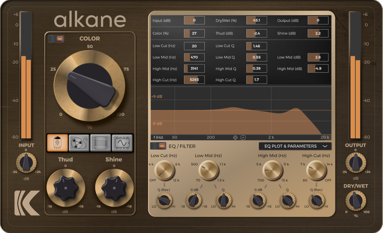Click the High Mid (Hz) frequency knob
This screenshot has height=233, width=383.
tap(273, 170)
